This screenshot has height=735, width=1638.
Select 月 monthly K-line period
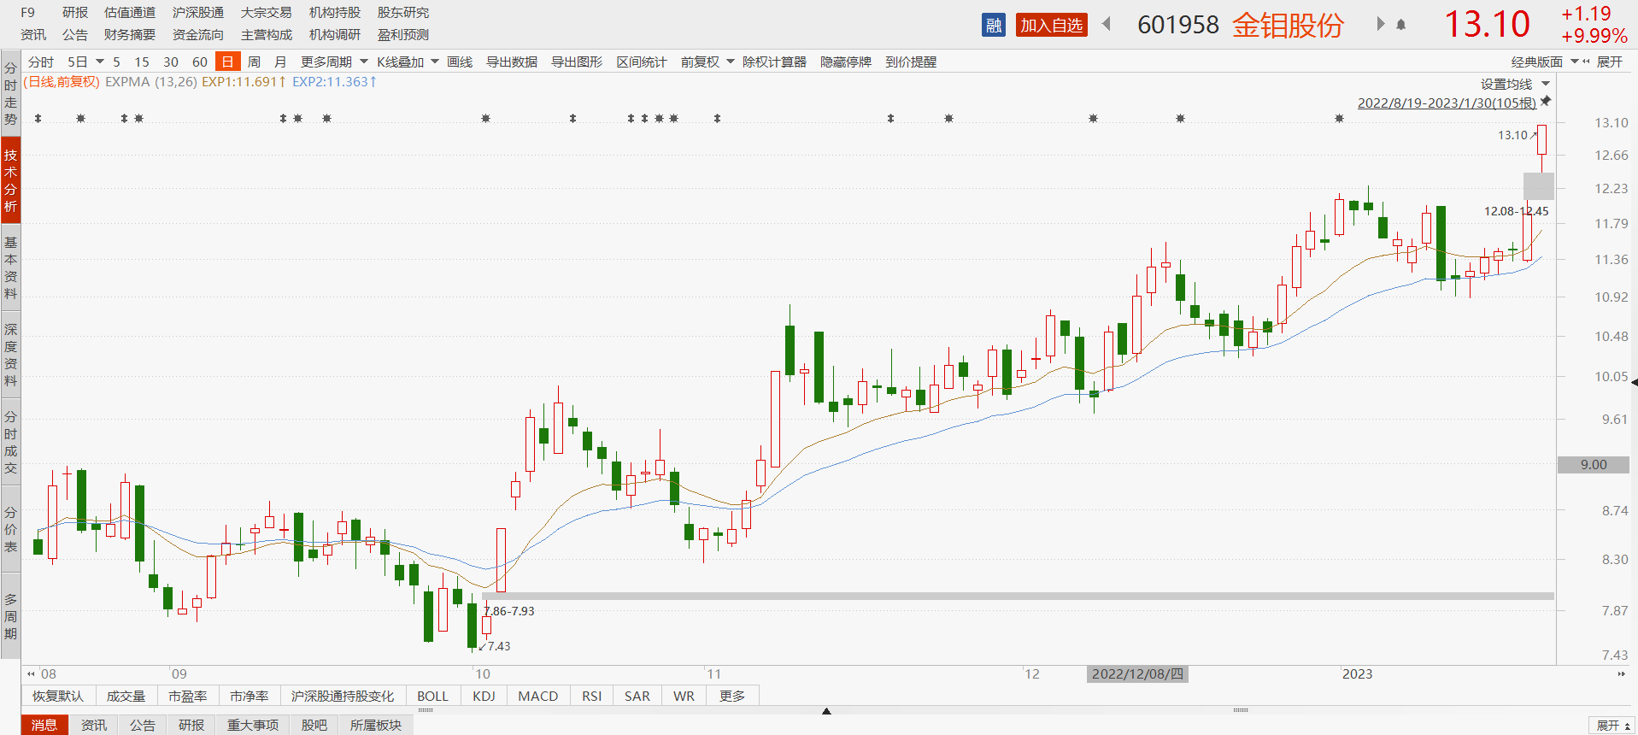click(280, 62)
